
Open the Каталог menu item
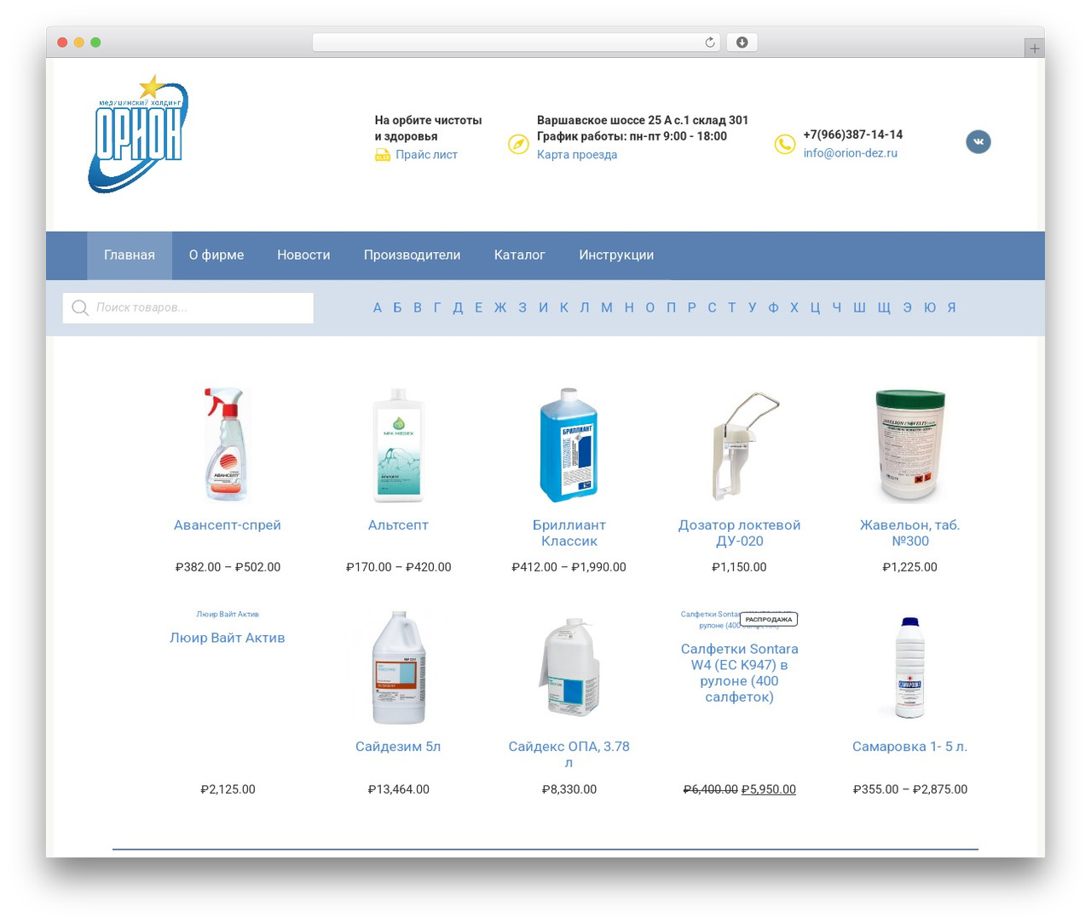519,255
